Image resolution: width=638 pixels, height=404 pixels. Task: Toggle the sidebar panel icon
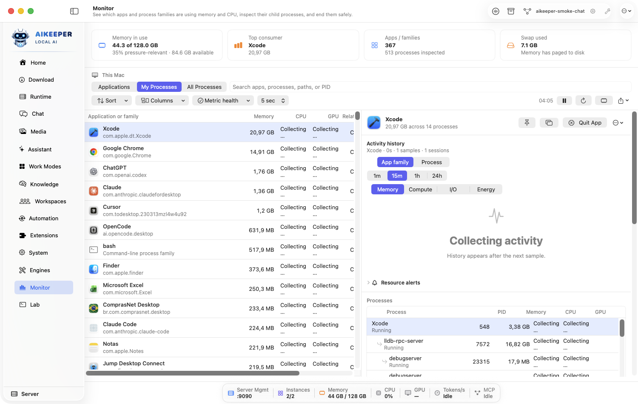pyautogui.click(x=74, y=11)
